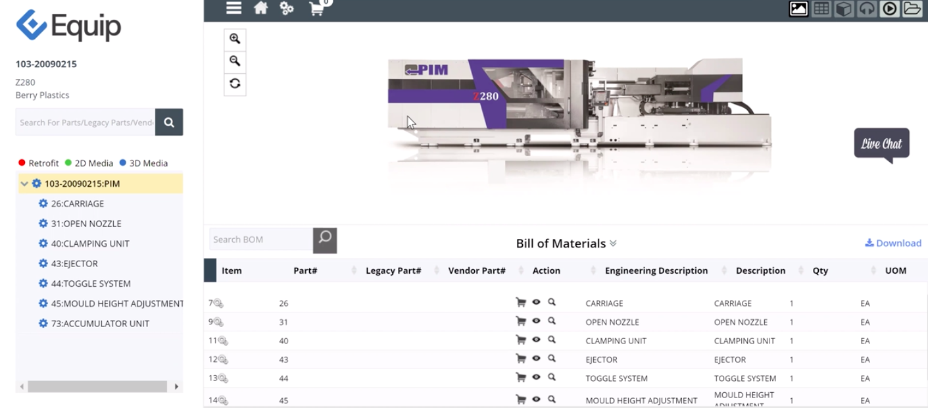Sort by Legacy Part# column

click(435, 270)
